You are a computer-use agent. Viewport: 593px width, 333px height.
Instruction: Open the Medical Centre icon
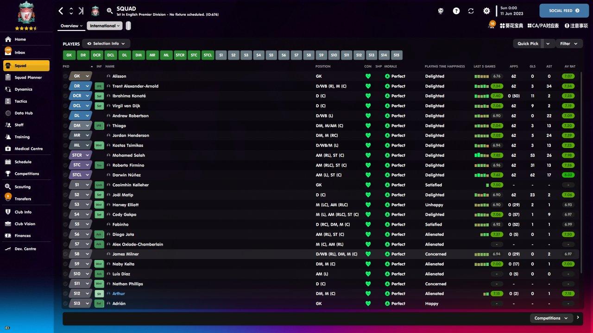[8, 149]
